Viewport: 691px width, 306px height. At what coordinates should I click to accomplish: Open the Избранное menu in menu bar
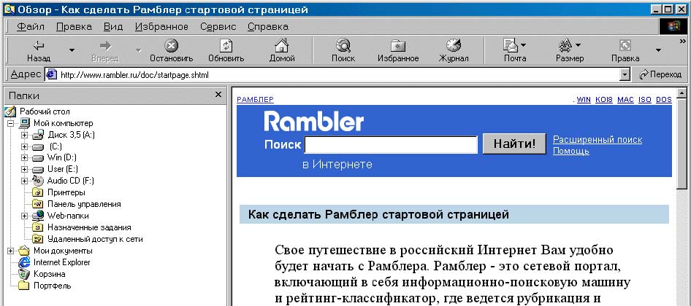pos(161,27)
